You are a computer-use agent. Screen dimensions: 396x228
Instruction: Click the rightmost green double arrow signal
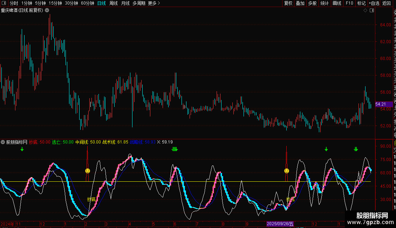[x=356, y=149]
